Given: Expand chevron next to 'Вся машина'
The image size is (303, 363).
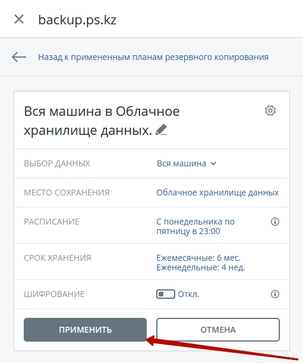Looking at the screenshot, I should click(x=213, y=163).
